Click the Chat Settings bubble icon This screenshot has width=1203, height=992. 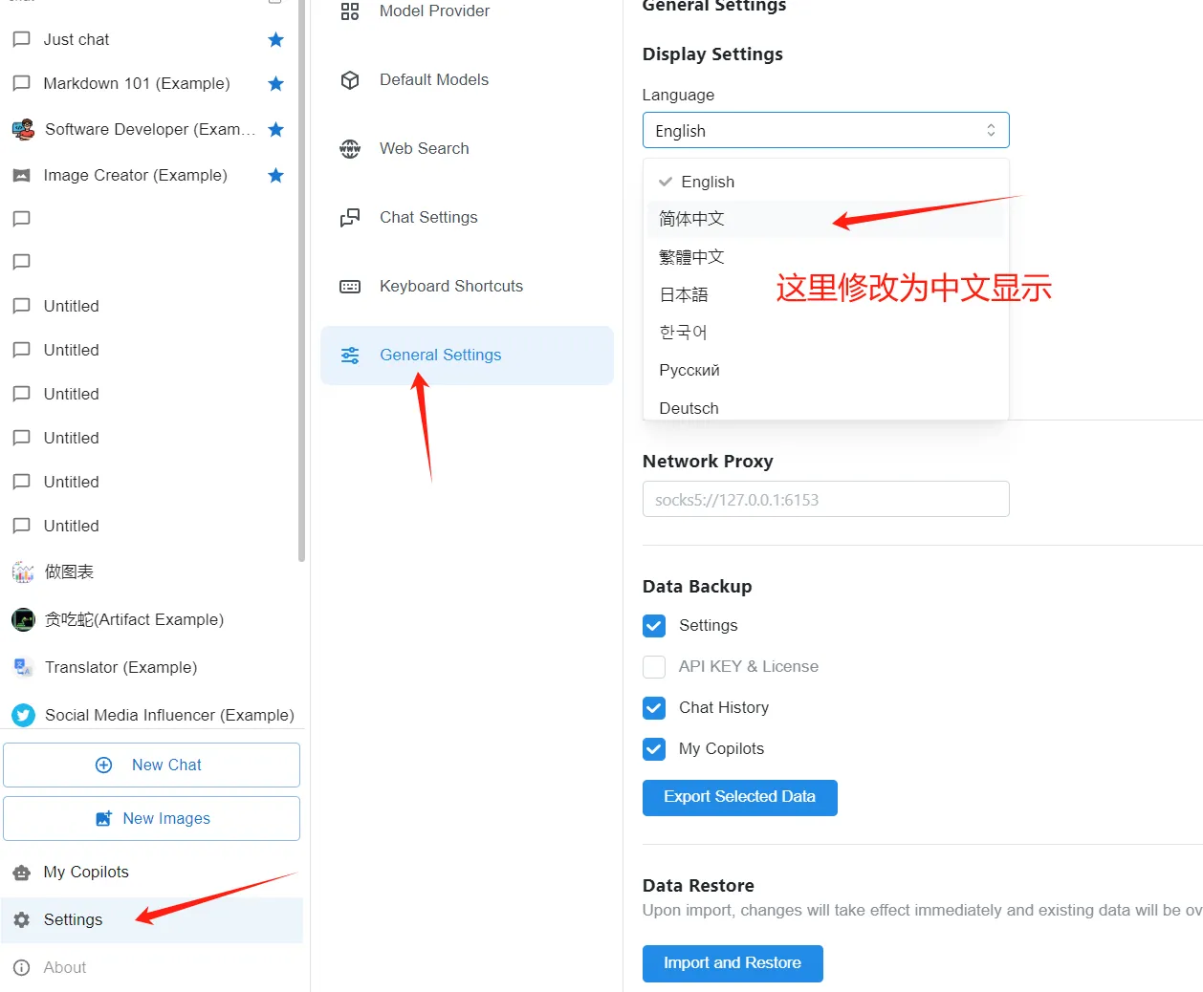coord(350,218)
